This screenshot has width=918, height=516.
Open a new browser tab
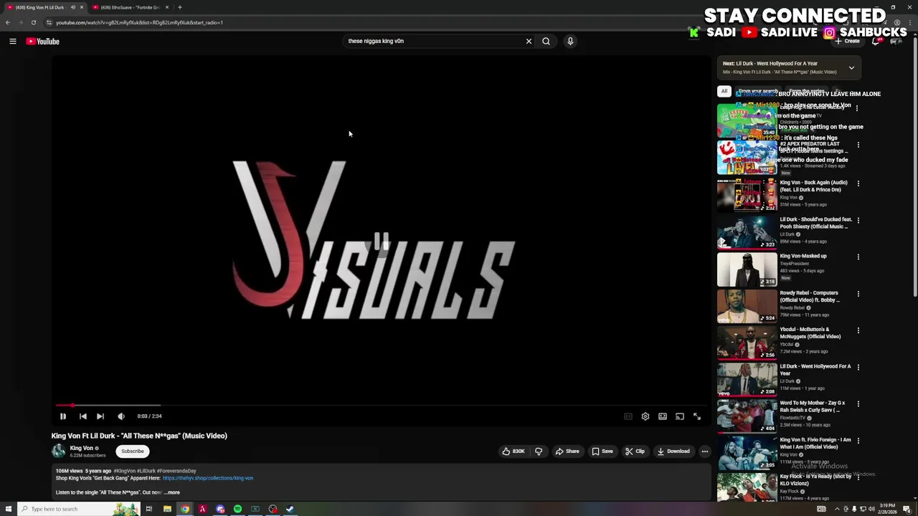click(180, 7)
